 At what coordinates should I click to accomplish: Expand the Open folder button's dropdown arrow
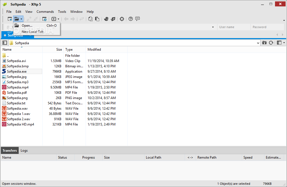pos(21,19)
